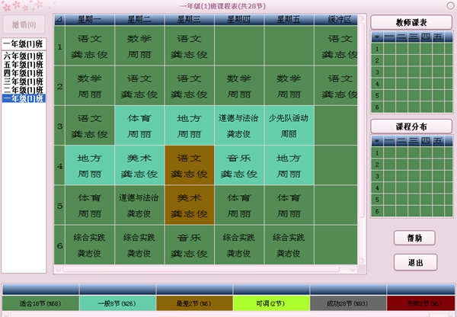Screen dimensions: 457x317
Task: Select the 缓冲区 column header
Action: (337, 19)
